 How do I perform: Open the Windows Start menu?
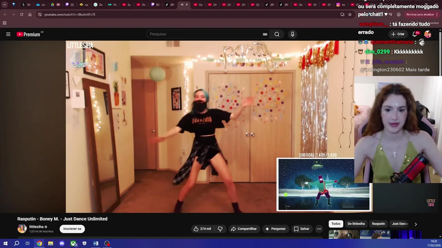pos(5,244)
